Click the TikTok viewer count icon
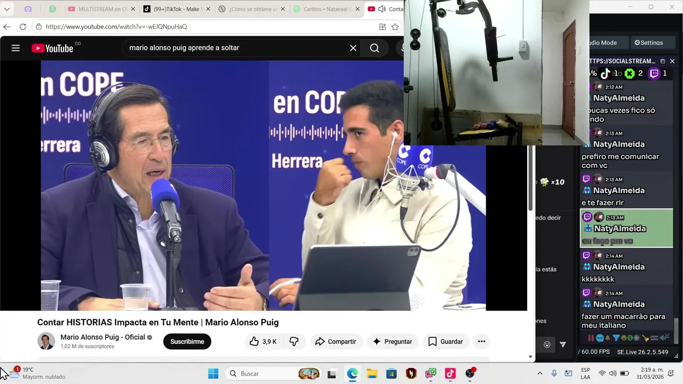 pos(606,74)
